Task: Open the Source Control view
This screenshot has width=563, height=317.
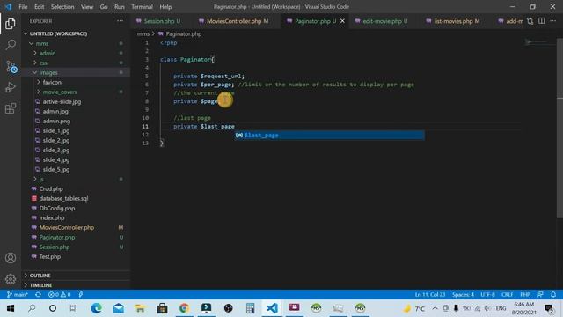Action: (11, 67)
